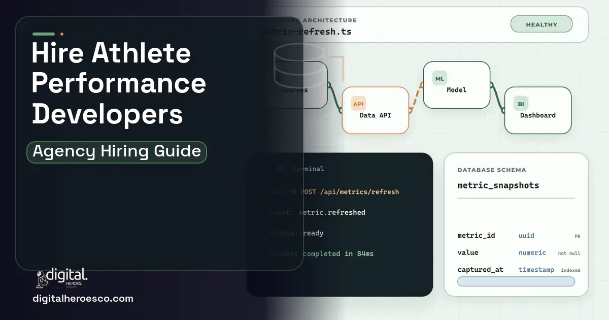This screenshot has height=320, width=609.
Task: Select the Agency Hiring Guide pill
Action: 117,152
